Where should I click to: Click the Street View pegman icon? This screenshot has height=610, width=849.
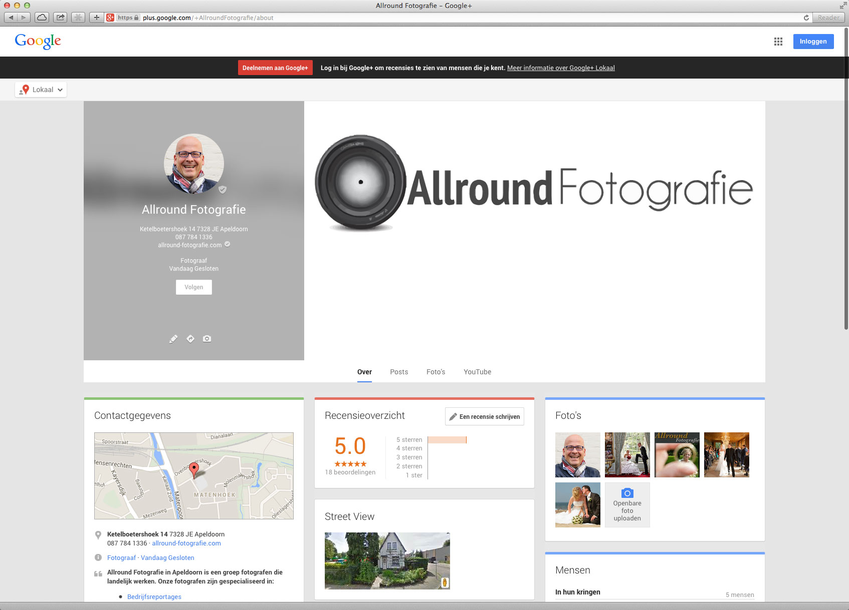(x=445, y=582)
